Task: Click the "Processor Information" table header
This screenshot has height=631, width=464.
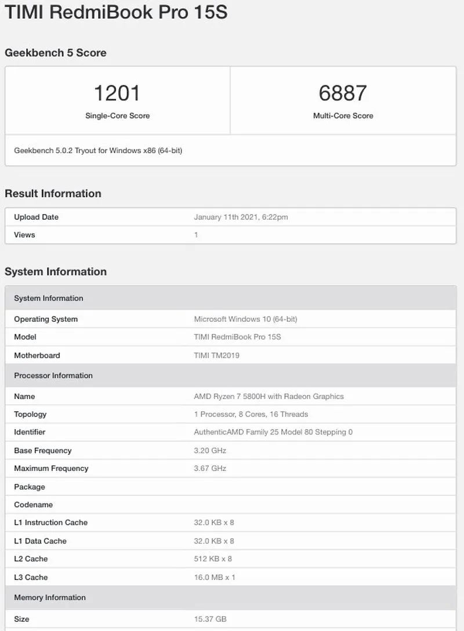Action: [231, 375]
